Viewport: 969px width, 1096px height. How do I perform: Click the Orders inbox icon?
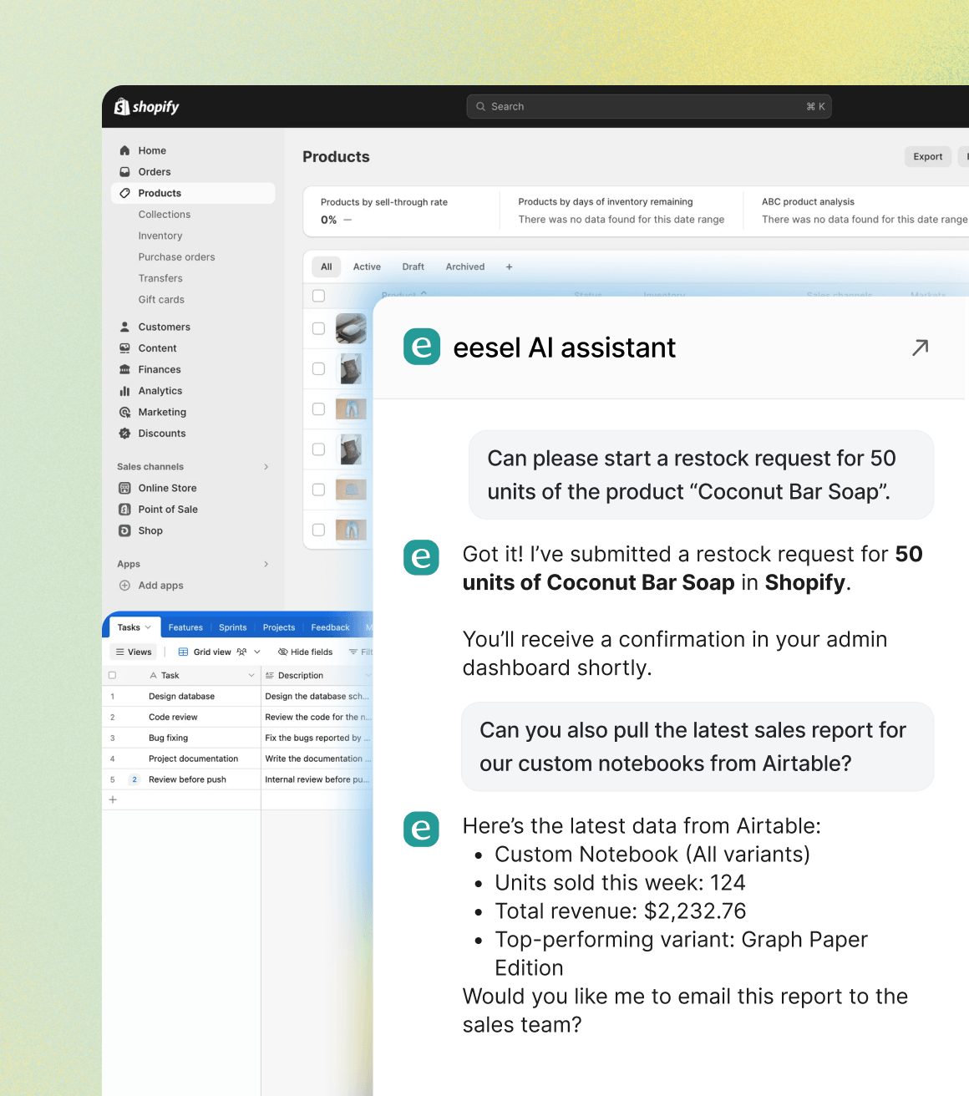[124, 172]
